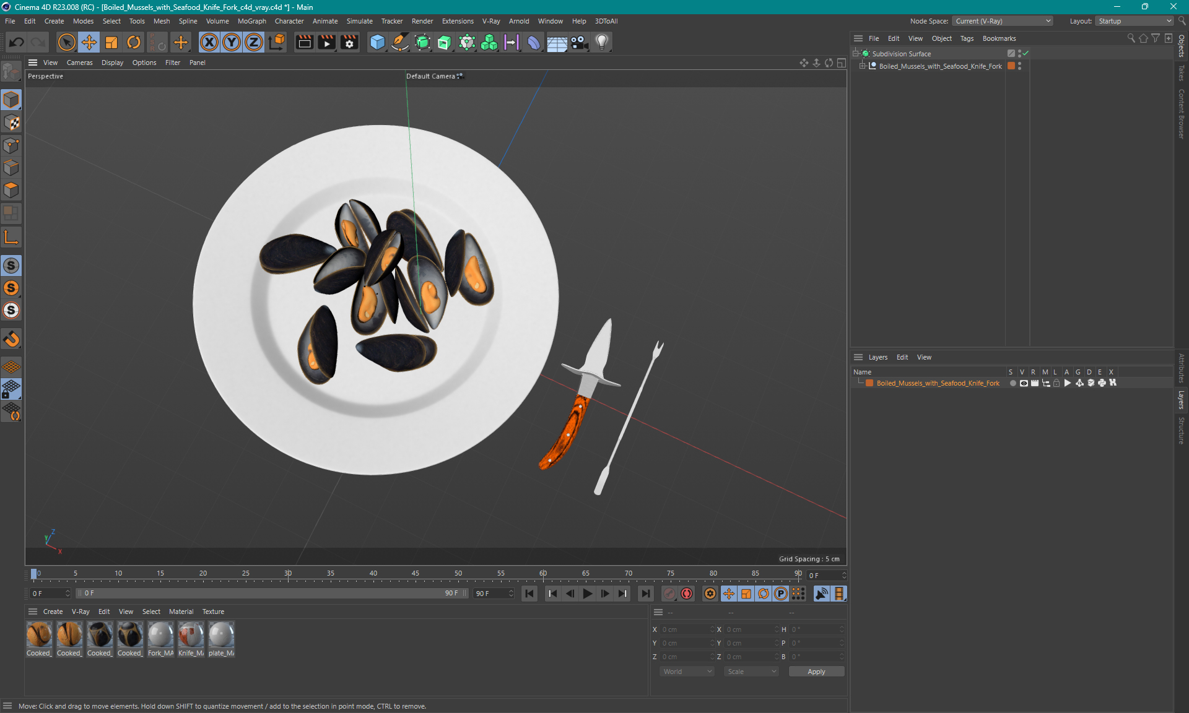
Task: Open the Simulate menu
Action: pyautogui.click(x=359, y=20)
